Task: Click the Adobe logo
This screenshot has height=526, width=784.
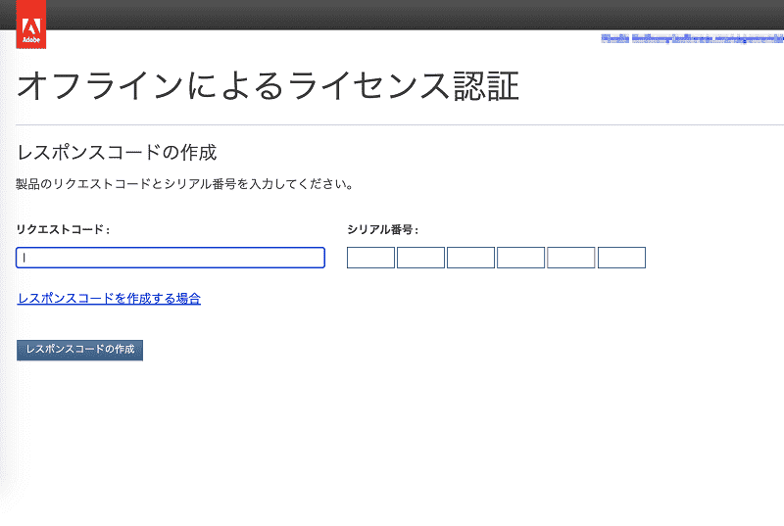Action: pos(31,24)
